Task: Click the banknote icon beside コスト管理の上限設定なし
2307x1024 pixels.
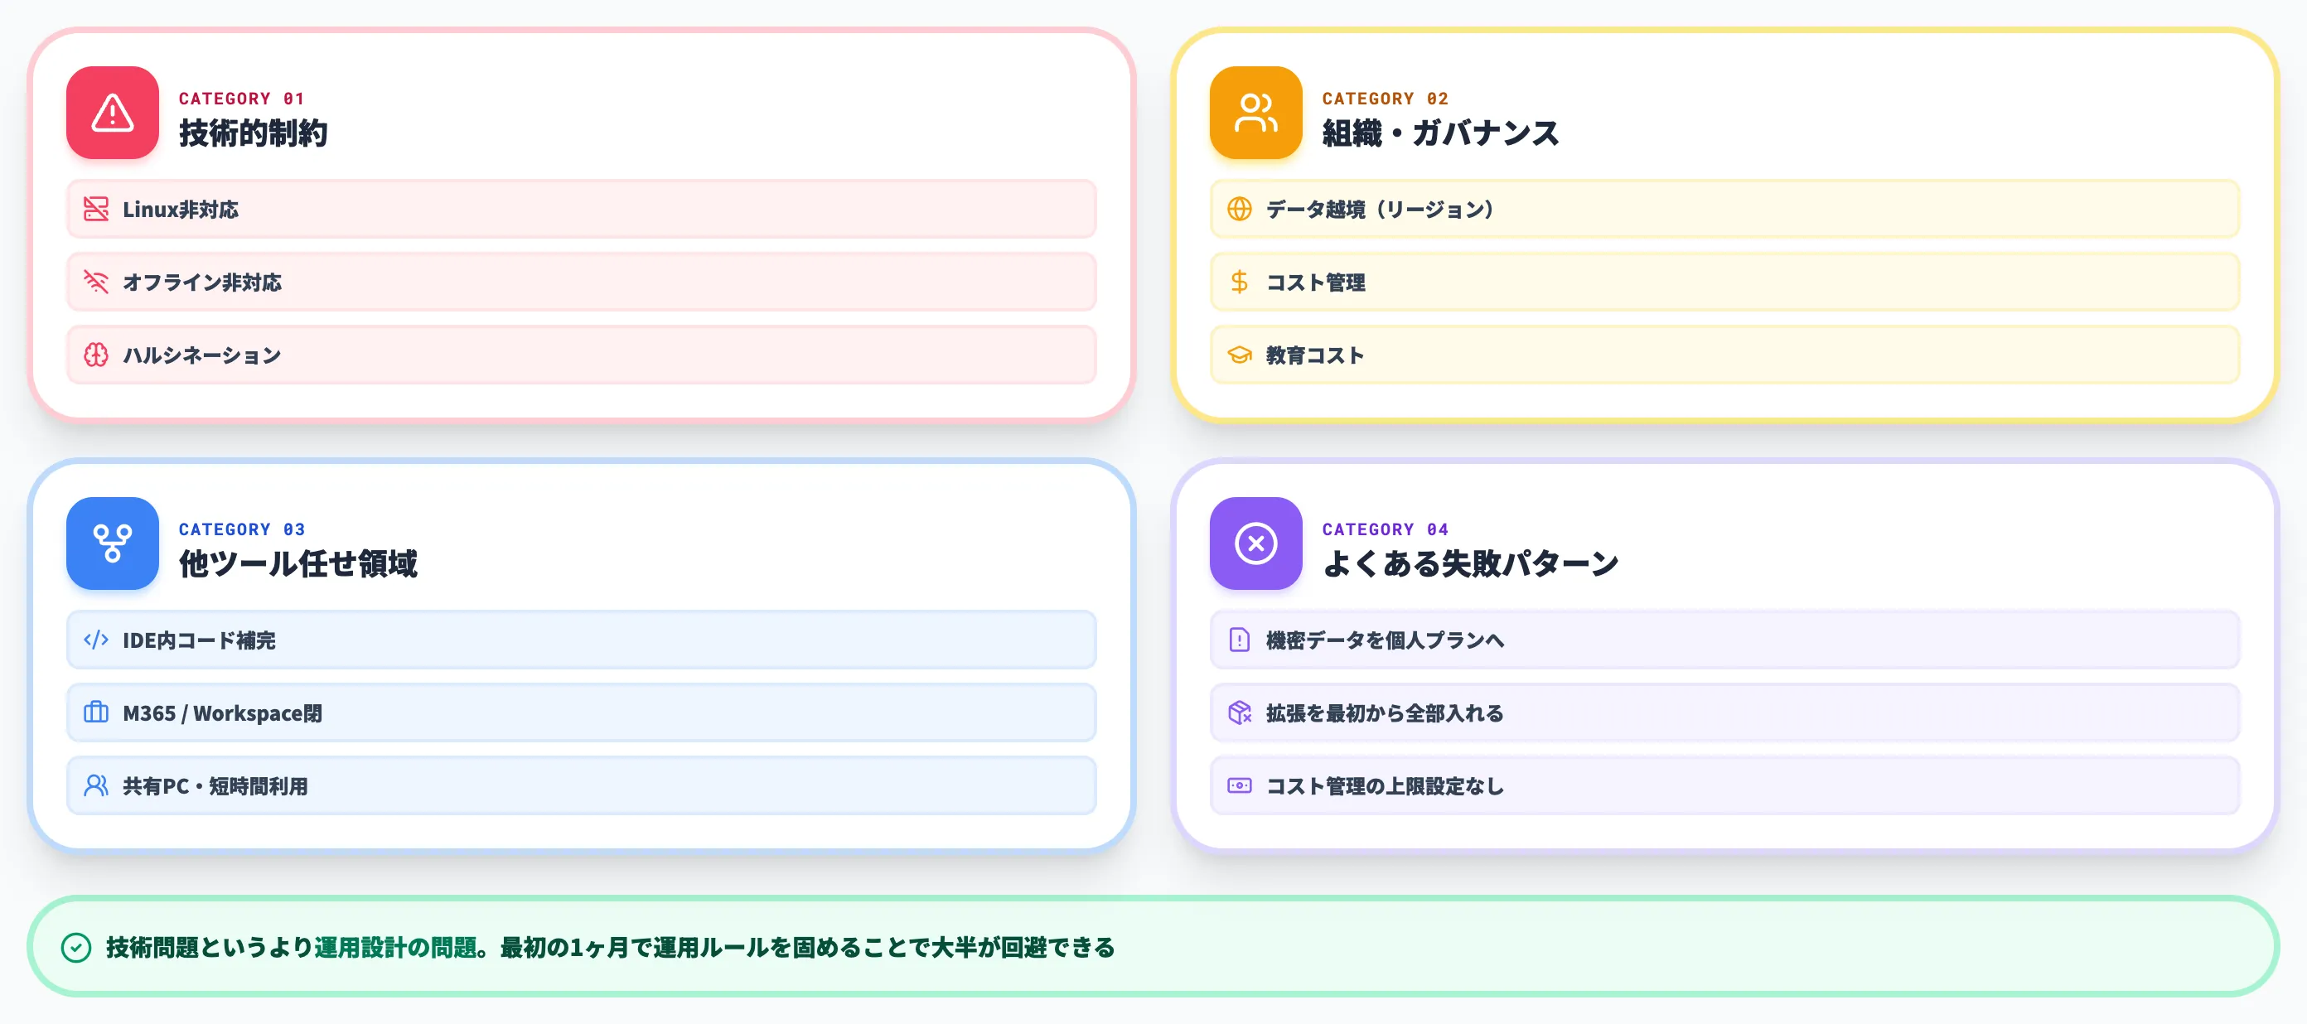Action: point(1240,786)
